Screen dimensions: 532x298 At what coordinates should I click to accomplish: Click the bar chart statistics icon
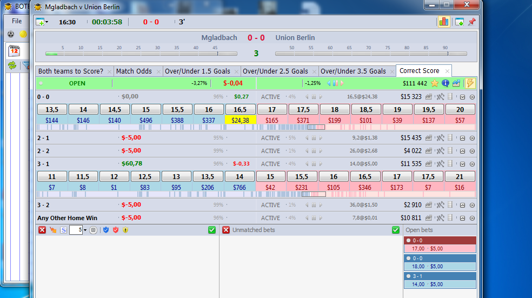click(x=443, y=22)
